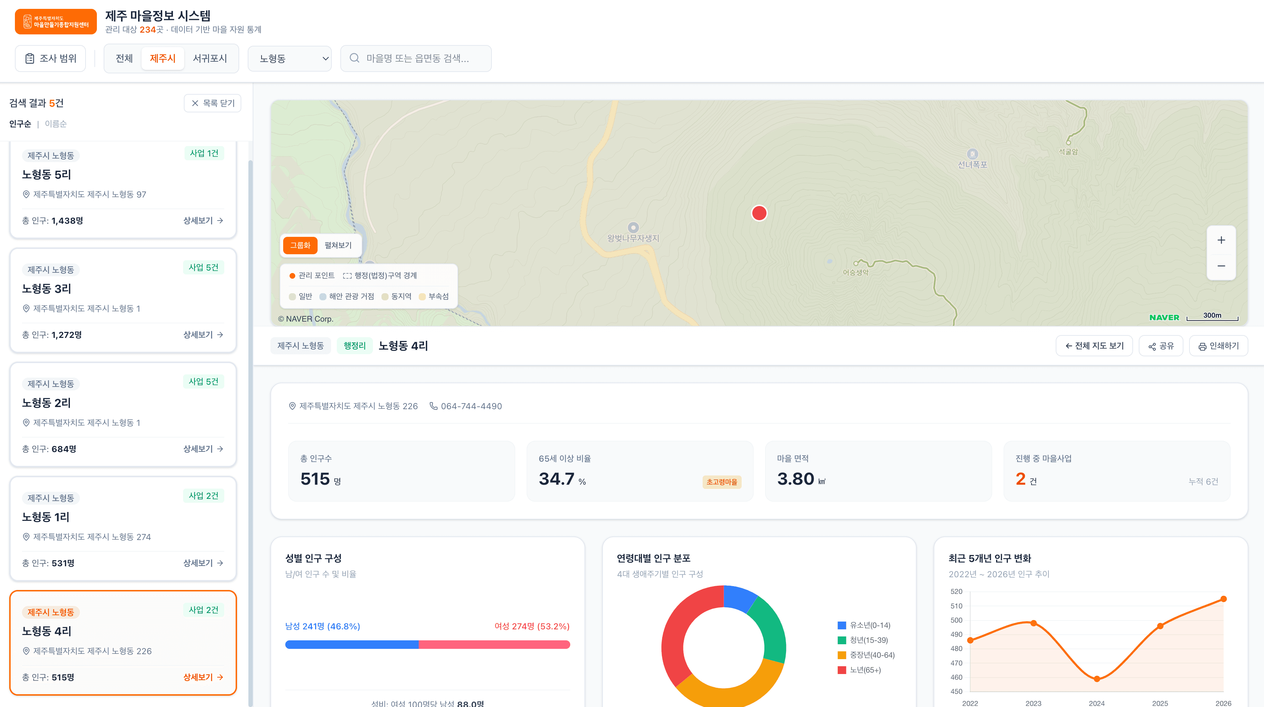This screenshot has width=1264, height=707.
Task: Click 전체 지도 보기 button
Action: pos(1094,346)
